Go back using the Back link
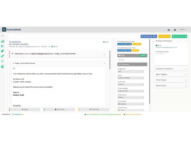The image size is (191, 143). point(106,42)
